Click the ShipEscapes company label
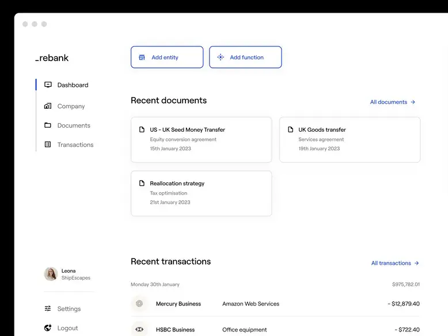 (x=75, y=278)
